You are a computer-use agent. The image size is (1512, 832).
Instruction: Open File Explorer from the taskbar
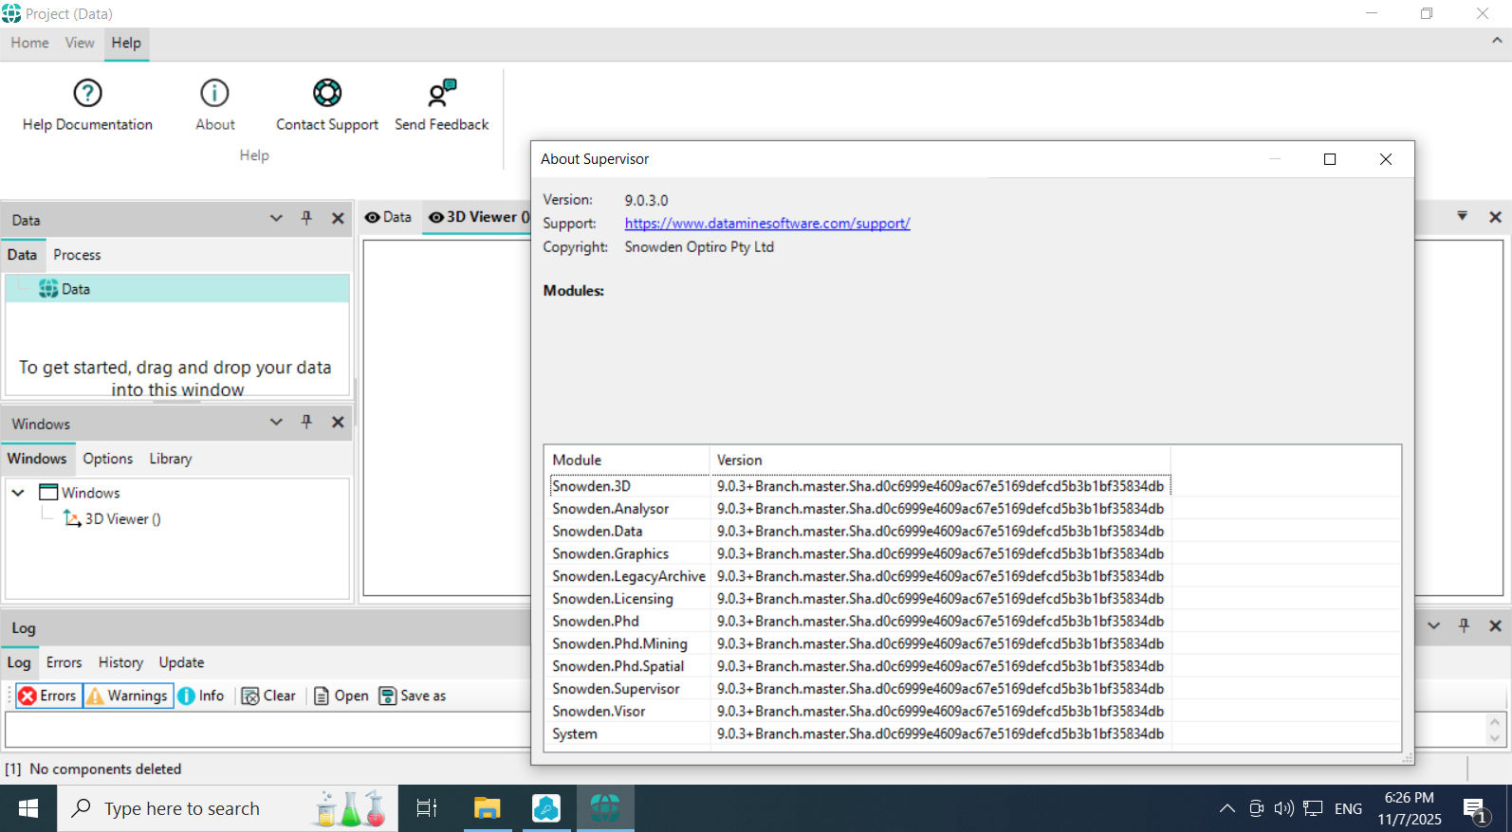pos(487,808)
